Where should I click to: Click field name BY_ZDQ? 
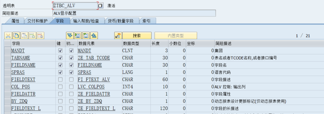19,101
